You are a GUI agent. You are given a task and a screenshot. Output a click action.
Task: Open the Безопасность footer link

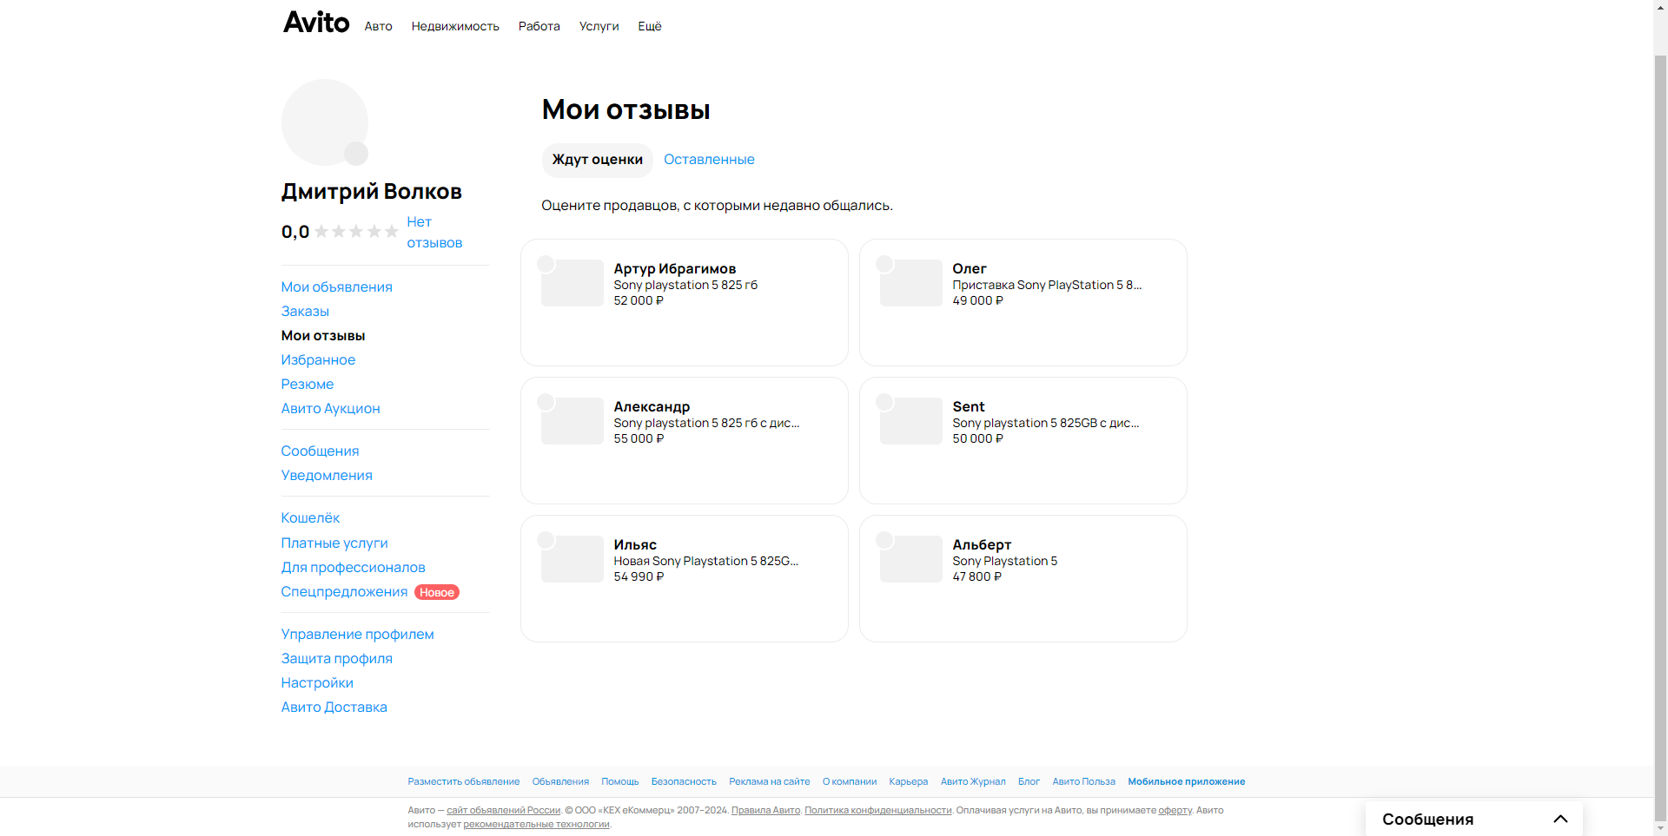tap(684, 781)
